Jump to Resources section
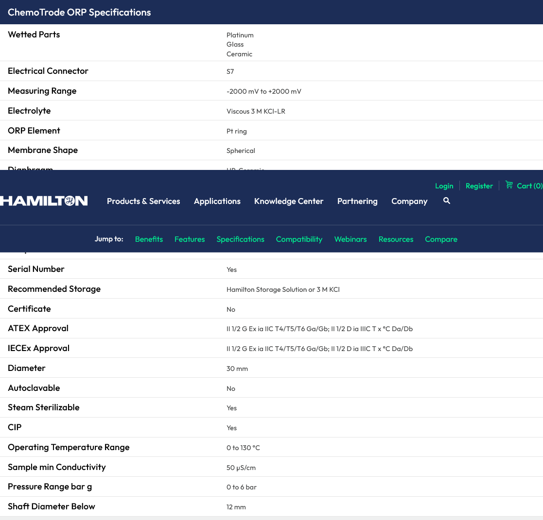This screenshot has width=543, height=520. tap(396, 239)
